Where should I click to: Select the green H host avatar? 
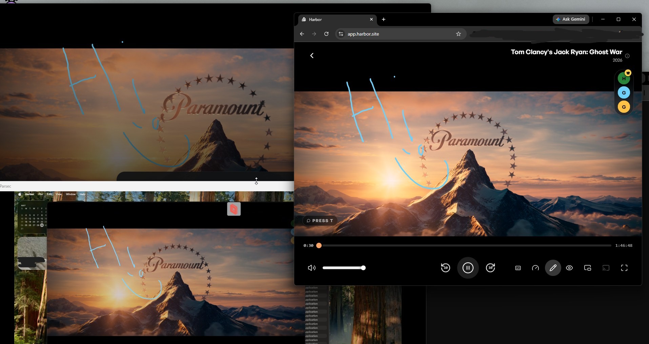pyautogui.click(x=624, y=79)
